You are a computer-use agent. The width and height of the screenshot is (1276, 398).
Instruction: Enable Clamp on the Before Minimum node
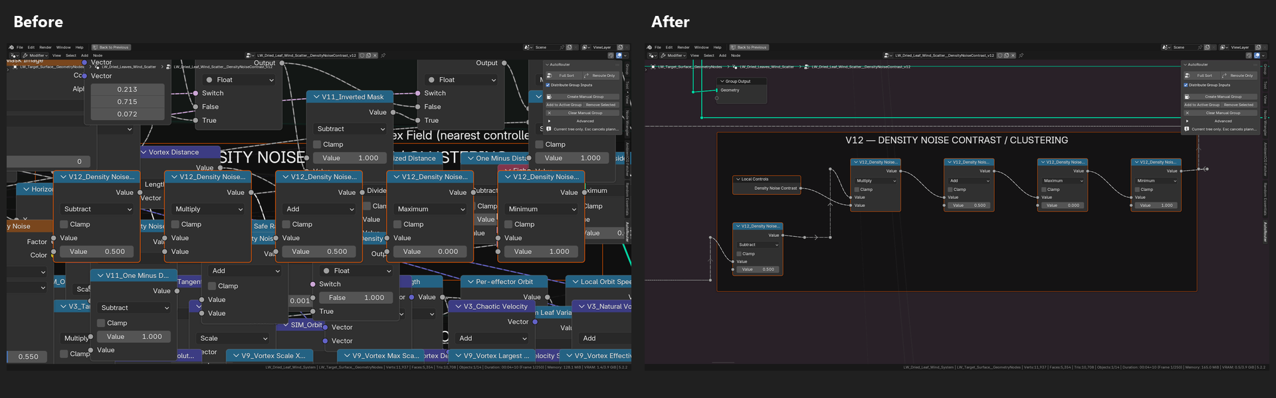(508, 224)
